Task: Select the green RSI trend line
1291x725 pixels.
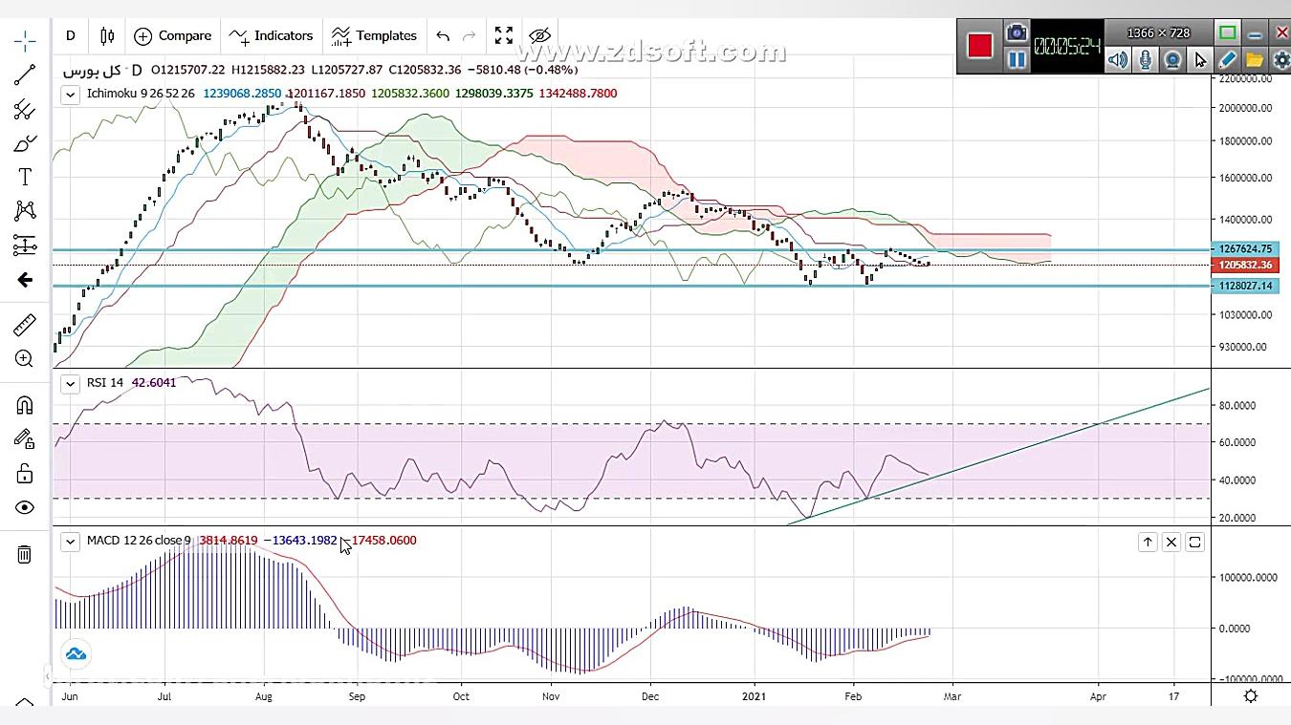Action: pyautogui.click(x=999, y=456)
